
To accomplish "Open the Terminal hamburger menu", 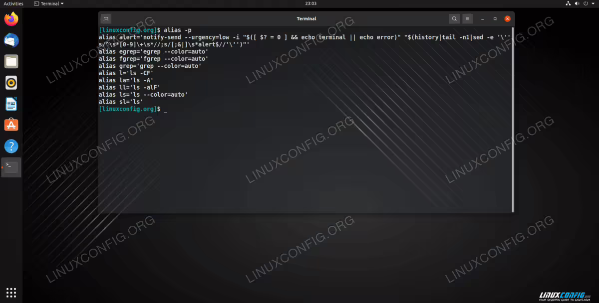I will tap(468, 19).
